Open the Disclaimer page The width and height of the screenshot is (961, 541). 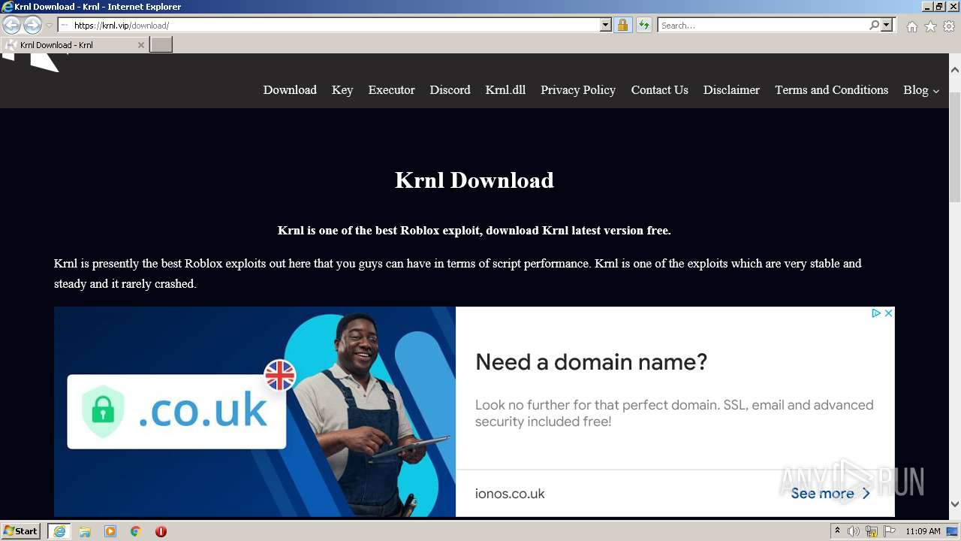click(731, 90)
